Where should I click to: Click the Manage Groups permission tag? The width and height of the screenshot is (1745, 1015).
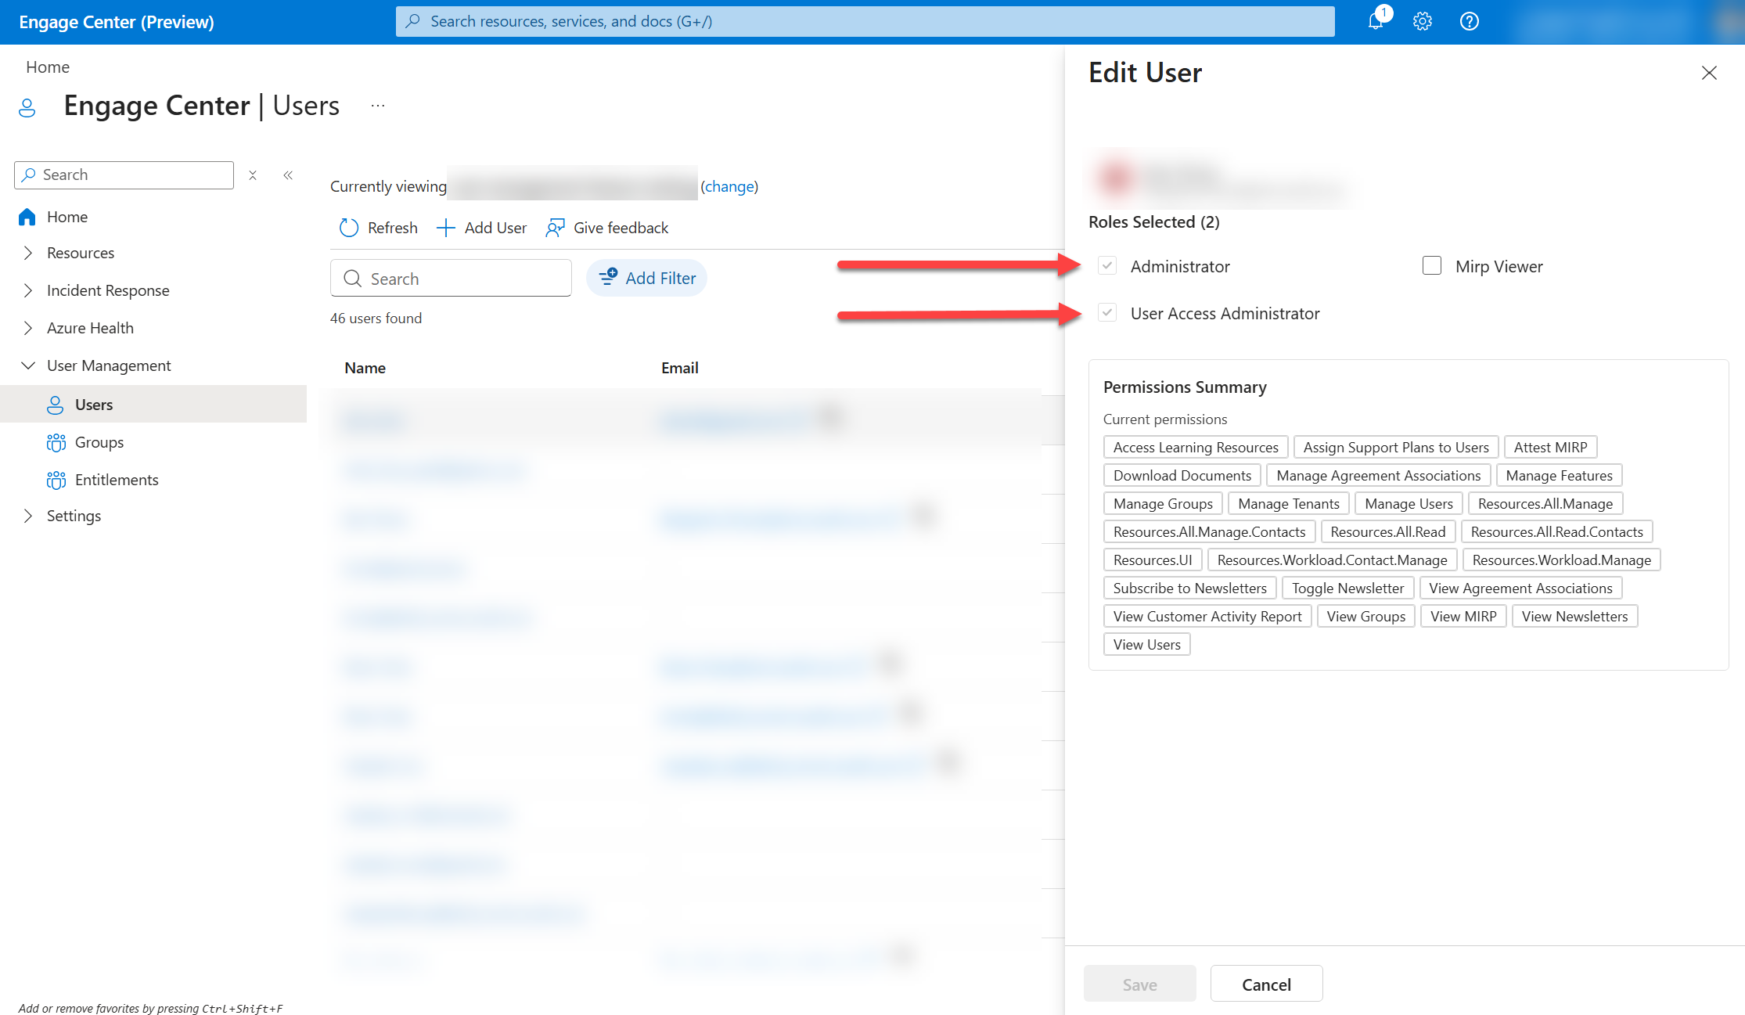click(x=1163, y=504)
